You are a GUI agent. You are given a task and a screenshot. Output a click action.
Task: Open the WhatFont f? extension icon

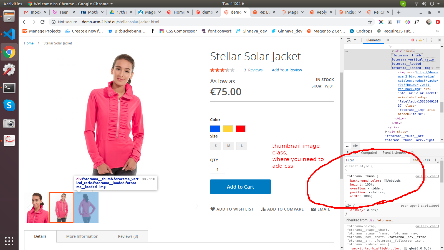tap(417, 22)
